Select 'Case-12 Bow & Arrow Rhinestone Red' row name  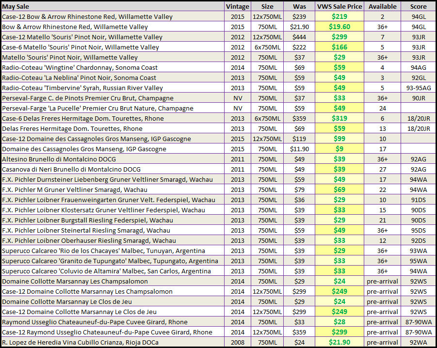(x=113, y=16)
